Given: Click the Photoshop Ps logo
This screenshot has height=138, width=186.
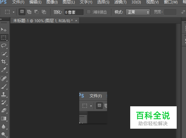Looking at the screenshot, I should (3, 2).
